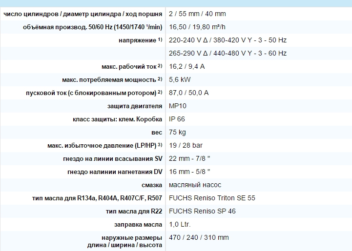Screen dimensions: 352x251
Task: Click footnote 2 beside 'макс. рабочий ток'
Action: (160, 66)
